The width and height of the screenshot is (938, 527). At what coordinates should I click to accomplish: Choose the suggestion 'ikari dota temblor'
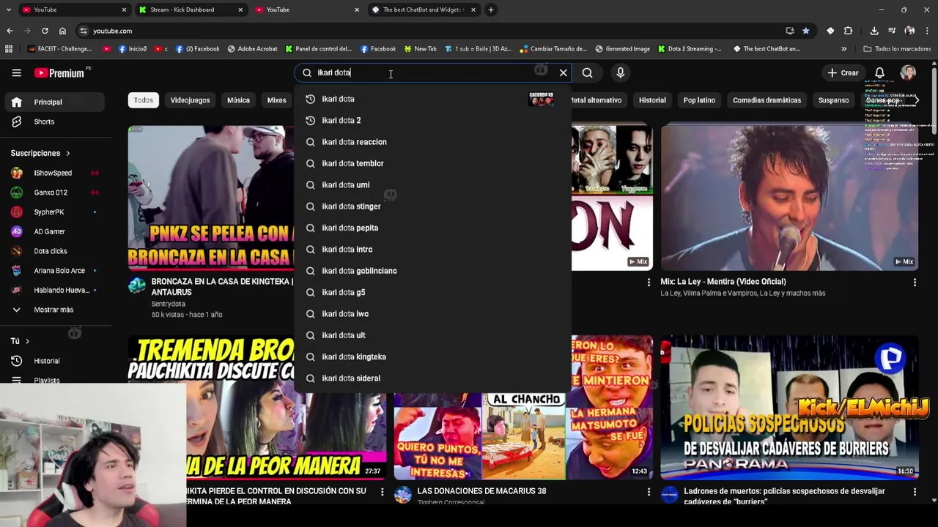pyautogui.click(x=432, y=163)
